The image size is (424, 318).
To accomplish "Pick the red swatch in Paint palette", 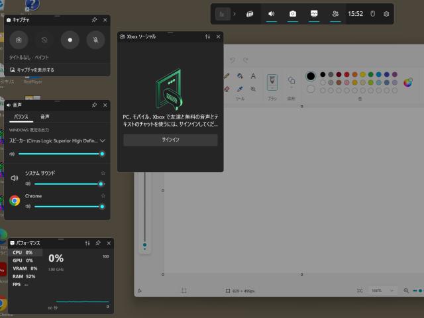I will coord(346,74).
